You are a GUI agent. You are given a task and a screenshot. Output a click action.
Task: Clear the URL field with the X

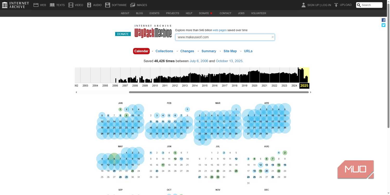(272, 37)
